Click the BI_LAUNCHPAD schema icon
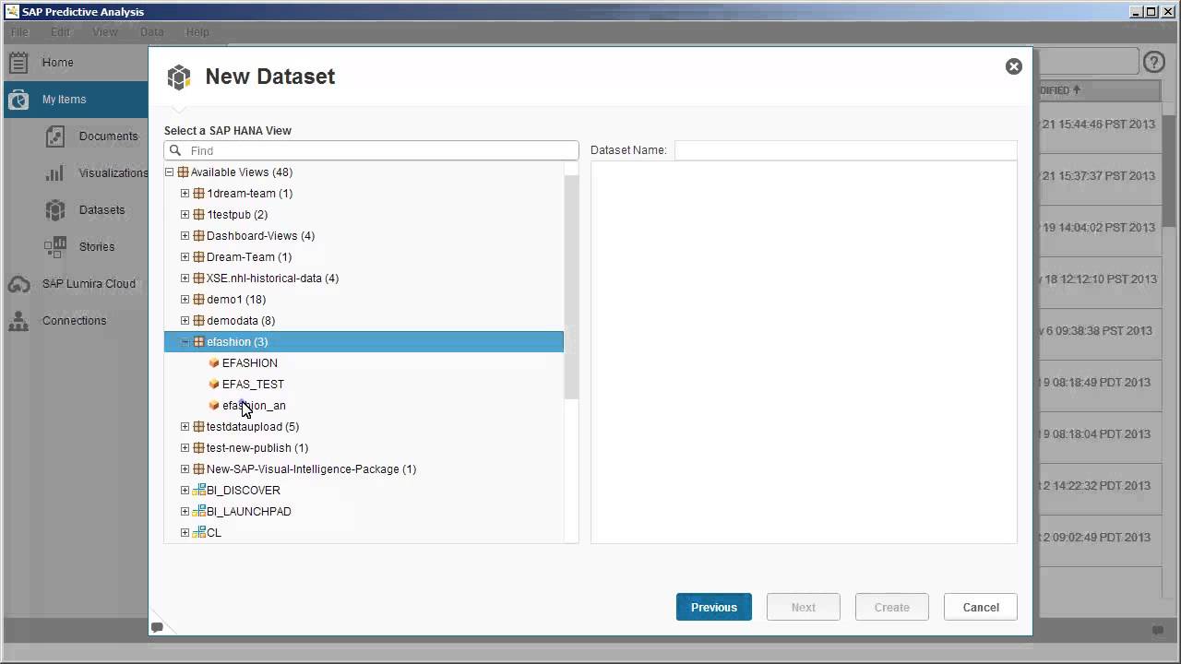This screenshot has height=664, width=1181. point(198,512)
